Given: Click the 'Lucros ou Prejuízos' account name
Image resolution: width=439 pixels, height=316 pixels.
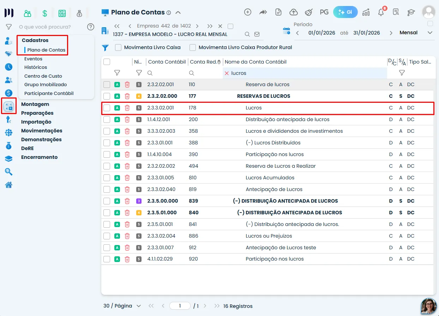Looking at the screenshot, I should tap(269, 236).
